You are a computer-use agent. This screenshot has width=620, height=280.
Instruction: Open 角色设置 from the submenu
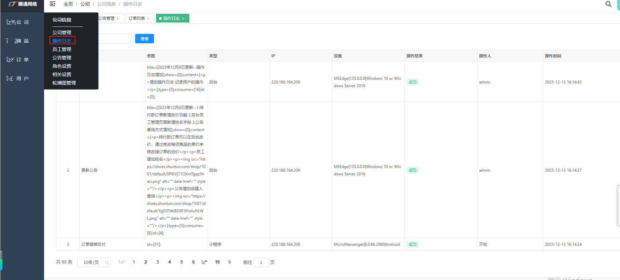click(62, 66)
